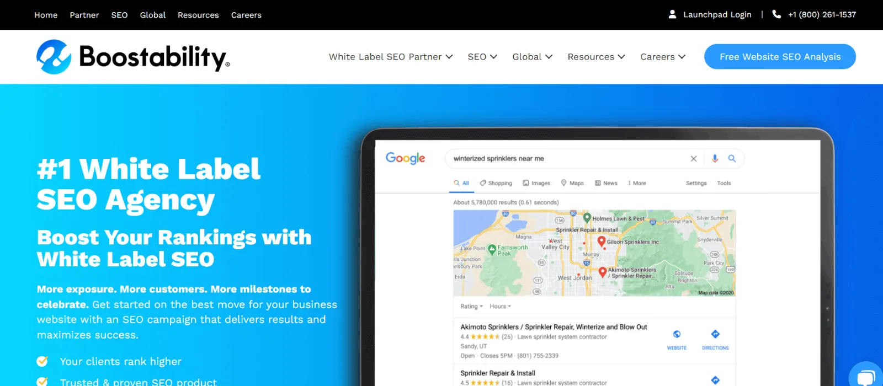Click the Google logo in tablet mockup
Screen dimensions: 883x386
[x=405, y=158]
